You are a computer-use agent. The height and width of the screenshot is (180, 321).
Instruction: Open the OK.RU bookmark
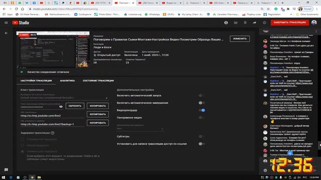coord(169,14)
